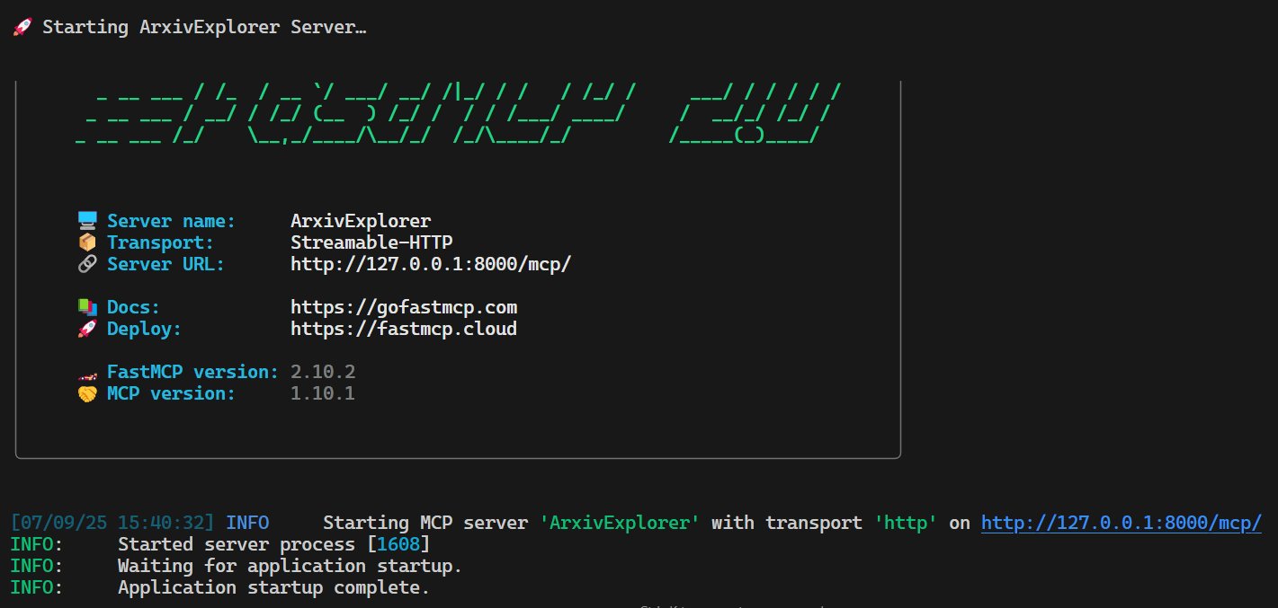Image resolution: width=1278 pixels, height=608 pixels.
Task: Click the blue INFO after the timestamp
Action: (247, 523)
